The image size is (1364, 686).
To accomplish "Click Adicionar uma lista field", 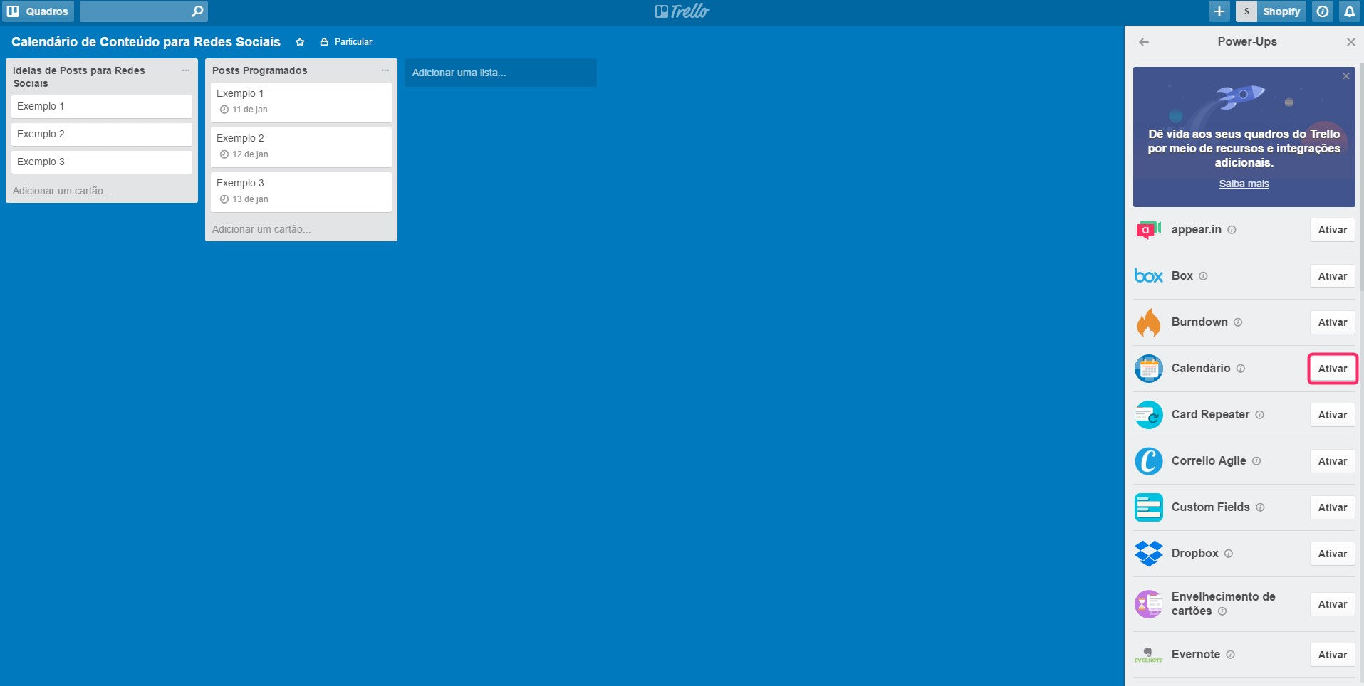I will [x=501, y=73].
